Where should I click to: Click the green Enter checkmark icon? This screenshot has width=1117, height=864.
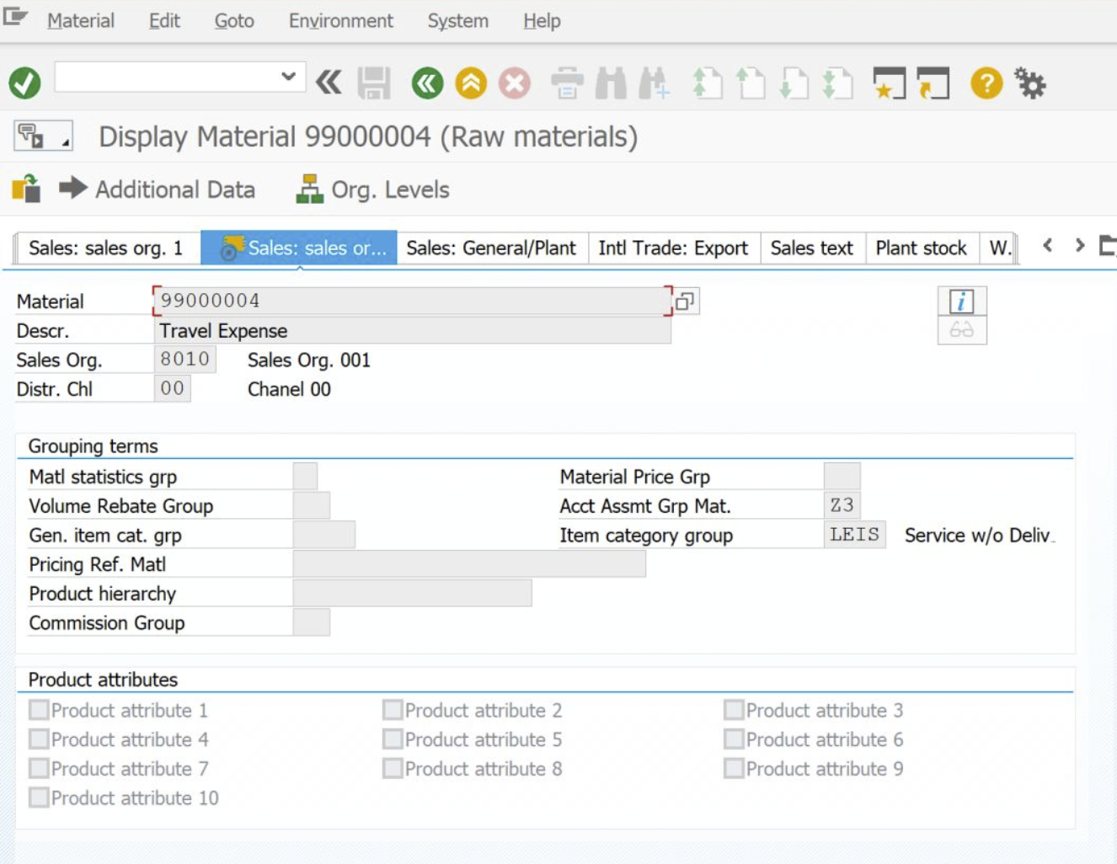[24, 83]
